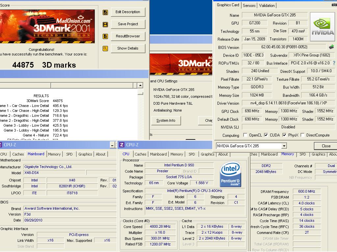The width and height of the screenshot is (337, 252).
Task: Click the NVIDIA SLI Disabled field
Action: pos(288,127)
